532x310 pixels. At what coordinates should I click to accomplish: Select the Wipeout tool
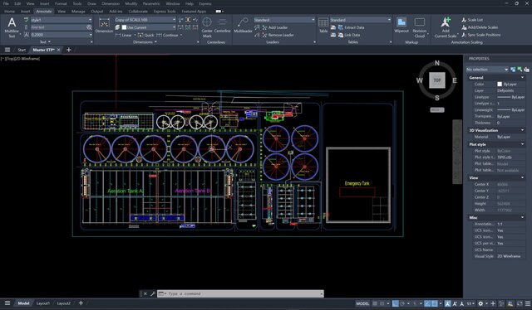401,26
